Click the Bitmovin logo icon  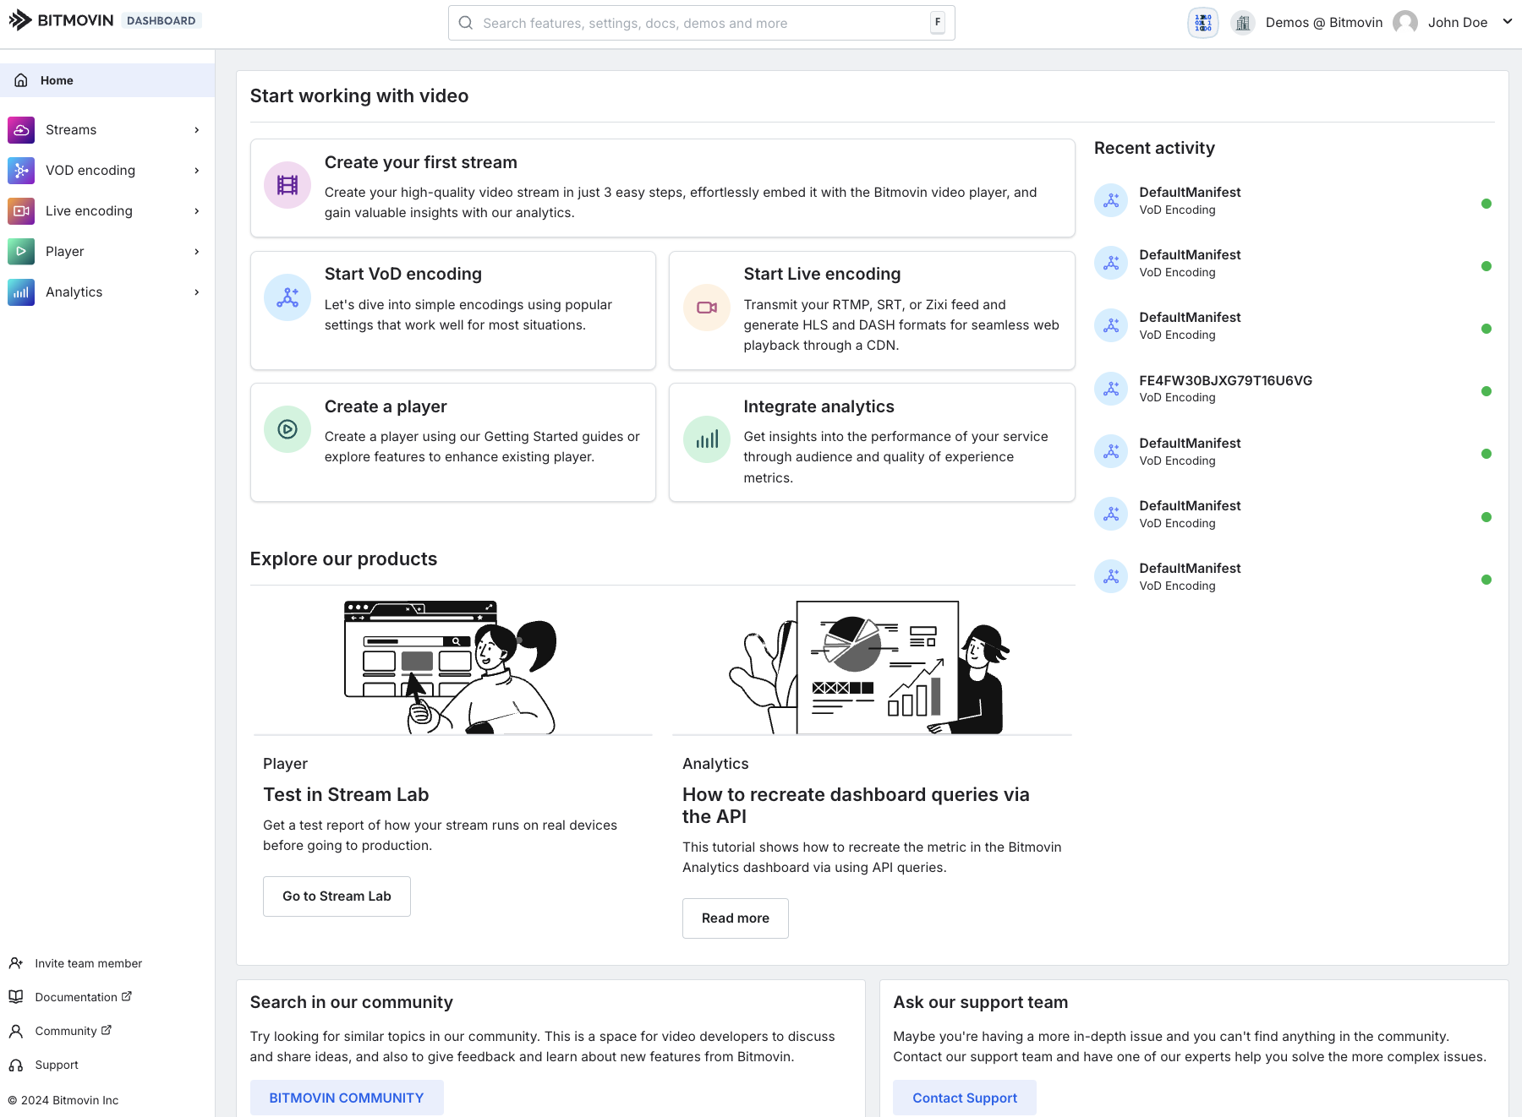pos(20,20)
